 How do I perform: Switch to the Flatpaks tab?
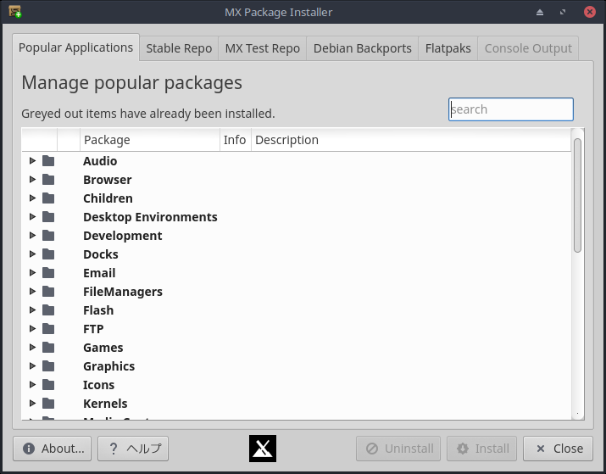pos(448,48)
